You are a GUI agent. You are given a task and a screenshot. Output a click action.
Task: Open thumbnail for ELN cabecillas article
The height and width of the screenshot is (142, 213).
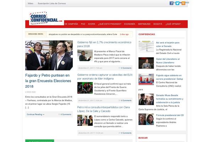[x=85, y=88]
